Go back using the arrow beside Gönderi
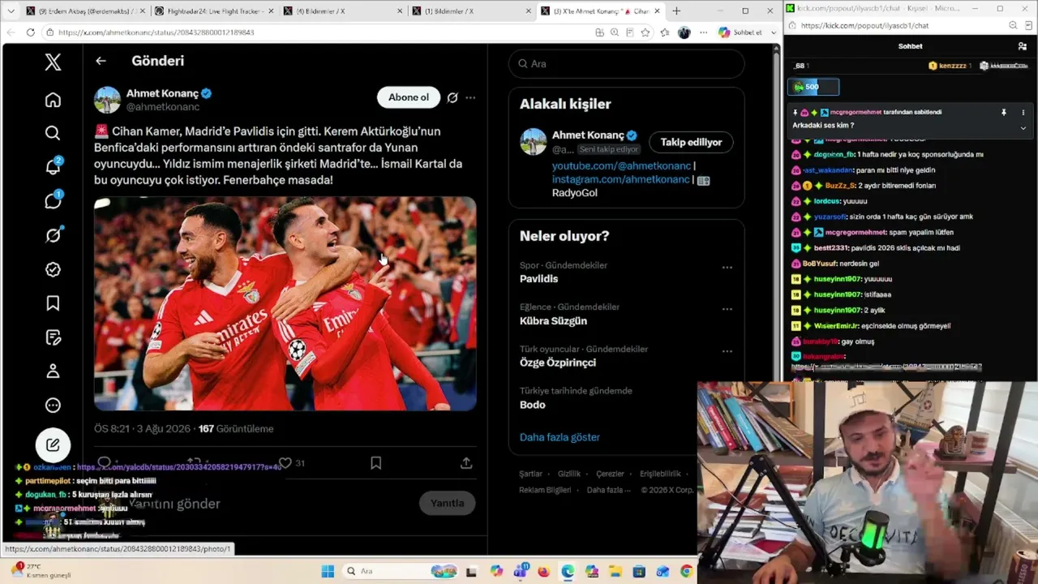 click(101, 61)
